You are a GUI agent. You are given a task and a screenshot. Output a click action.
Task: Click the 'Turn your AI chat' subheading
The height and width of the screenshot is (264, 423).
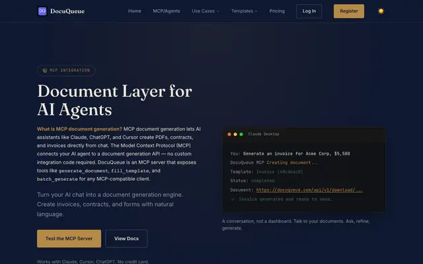click(110, 204)
